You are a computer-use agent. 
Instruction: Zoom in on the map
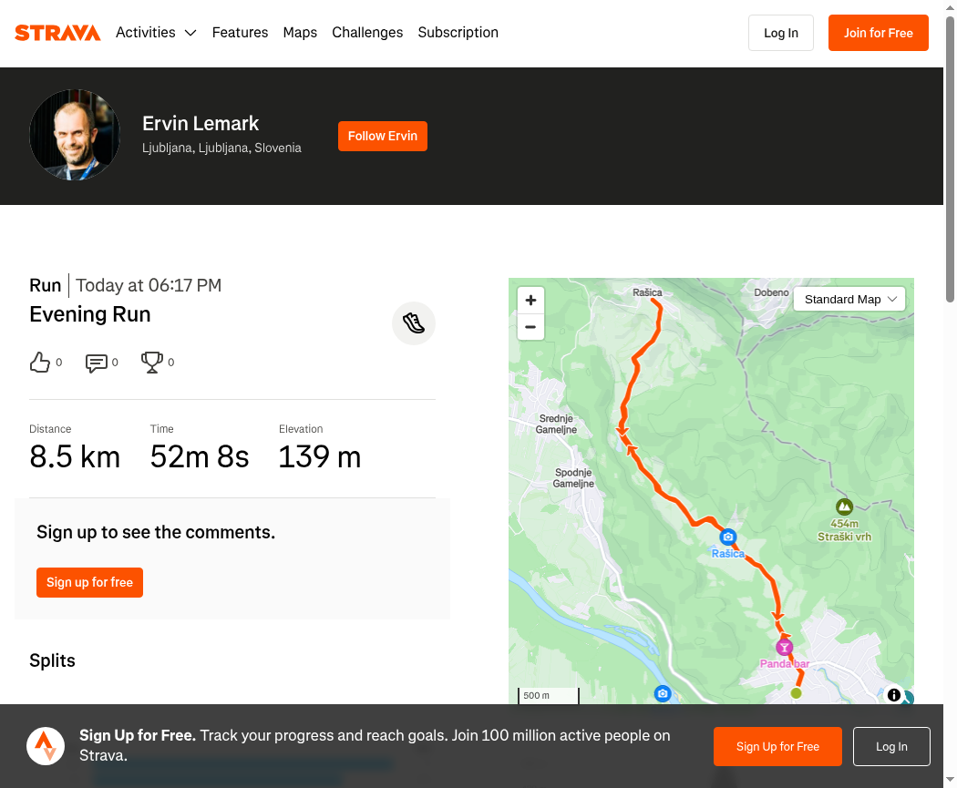tap(531, 300)
